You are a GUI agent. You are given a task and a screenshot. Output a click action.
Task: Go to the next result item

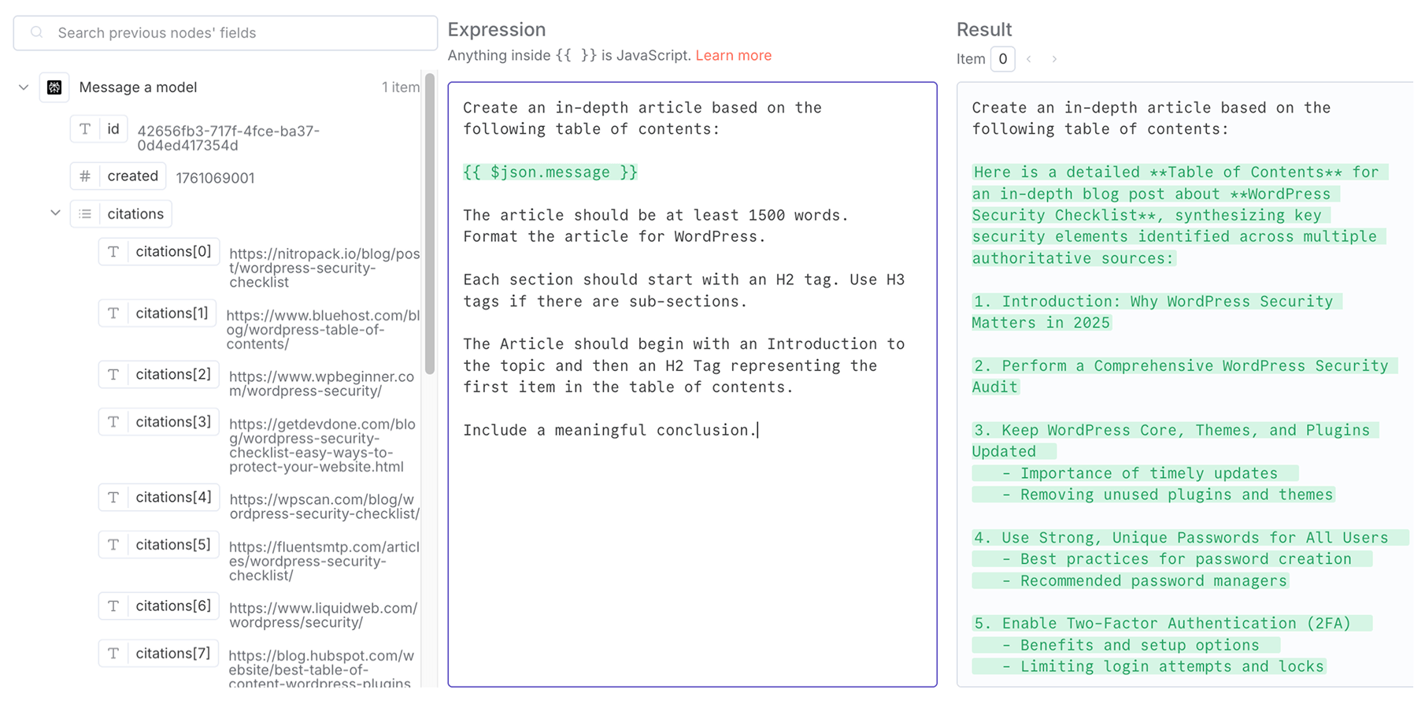(x=1054, y=59)
